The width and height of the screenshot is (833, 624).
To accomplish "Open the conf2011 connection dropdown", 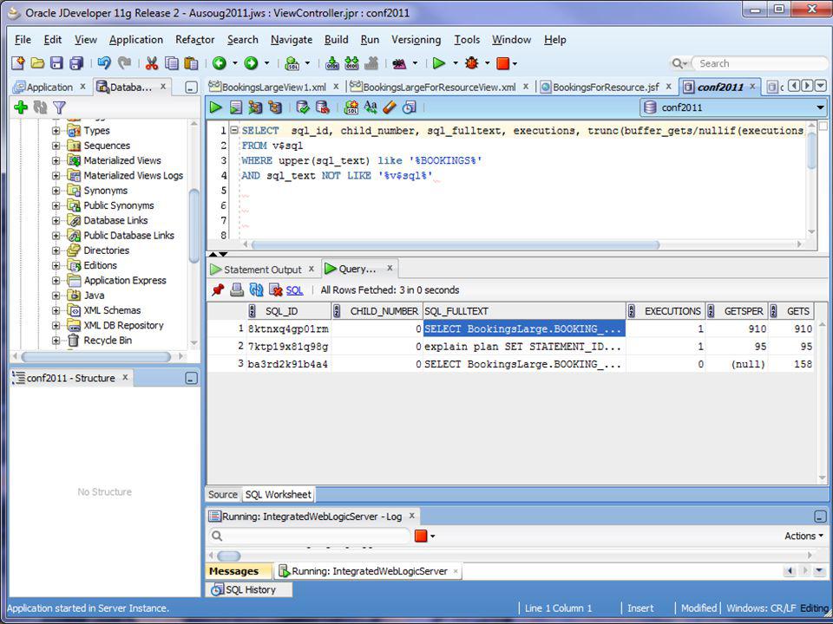I will (820, 107).
